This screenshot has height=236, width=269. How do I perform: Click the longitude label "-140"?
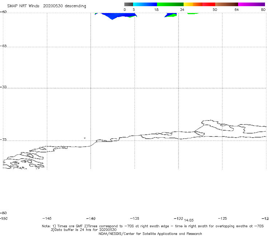click(91, 219)
